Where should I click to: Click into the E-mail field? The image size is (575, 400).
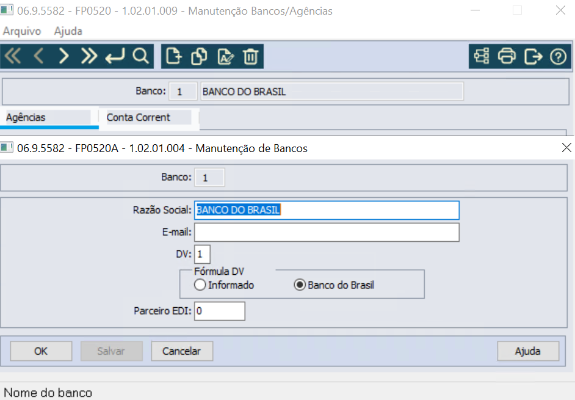point(327,232)
